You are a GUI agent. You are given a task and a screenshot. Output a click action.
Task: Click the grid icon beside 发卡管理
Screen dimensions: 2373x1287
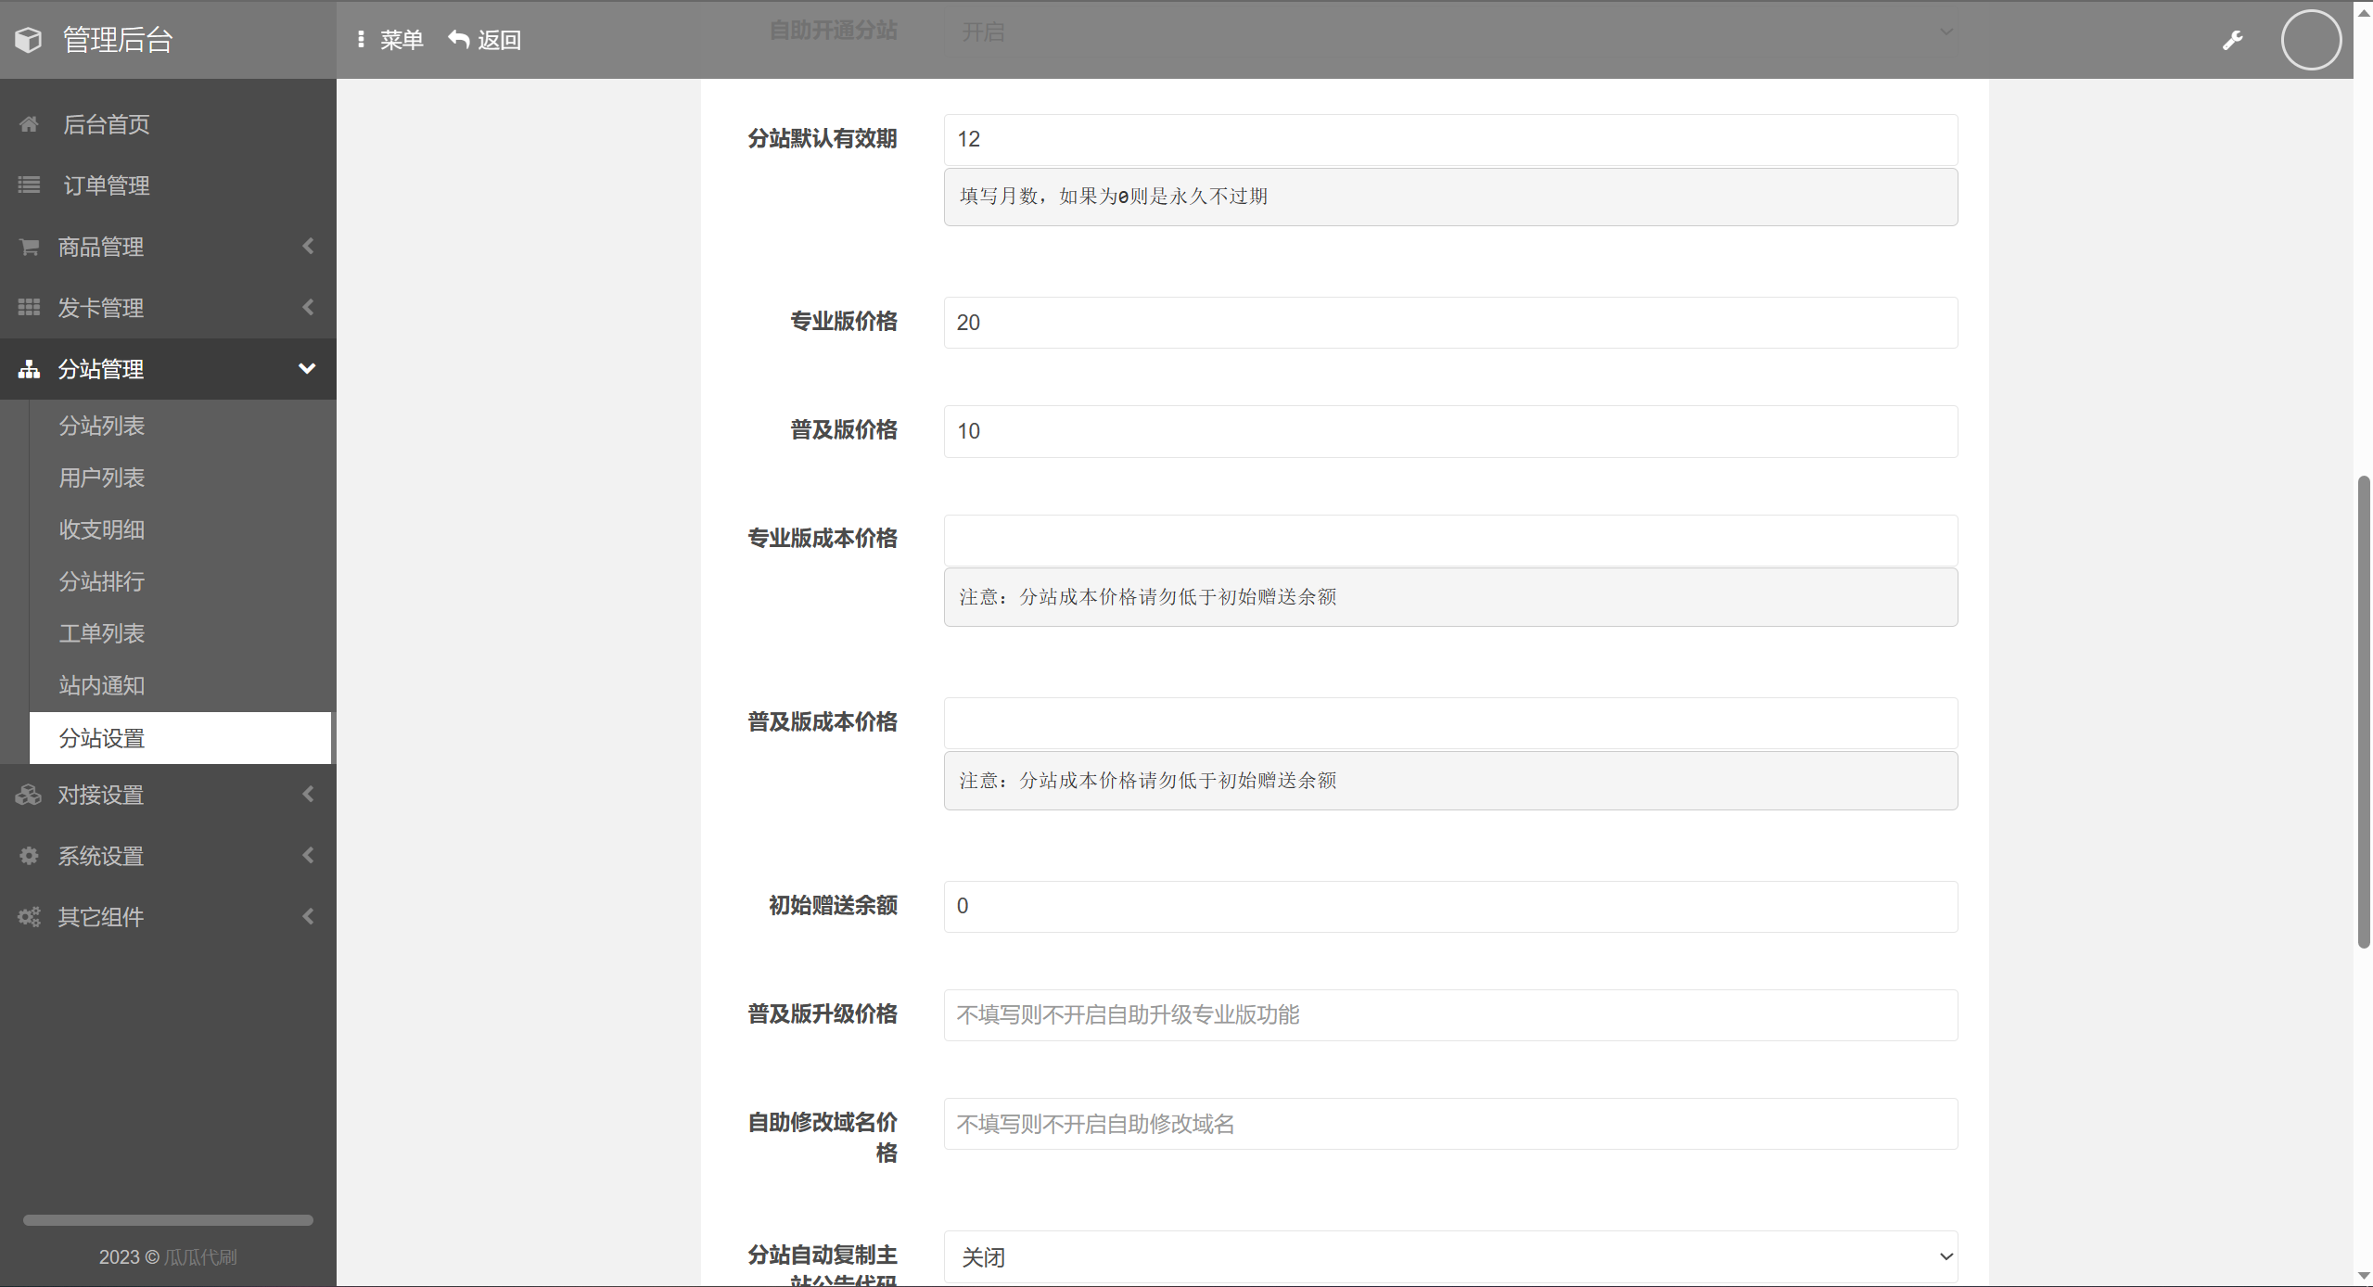pyautogui.click(x=29, y=308)
